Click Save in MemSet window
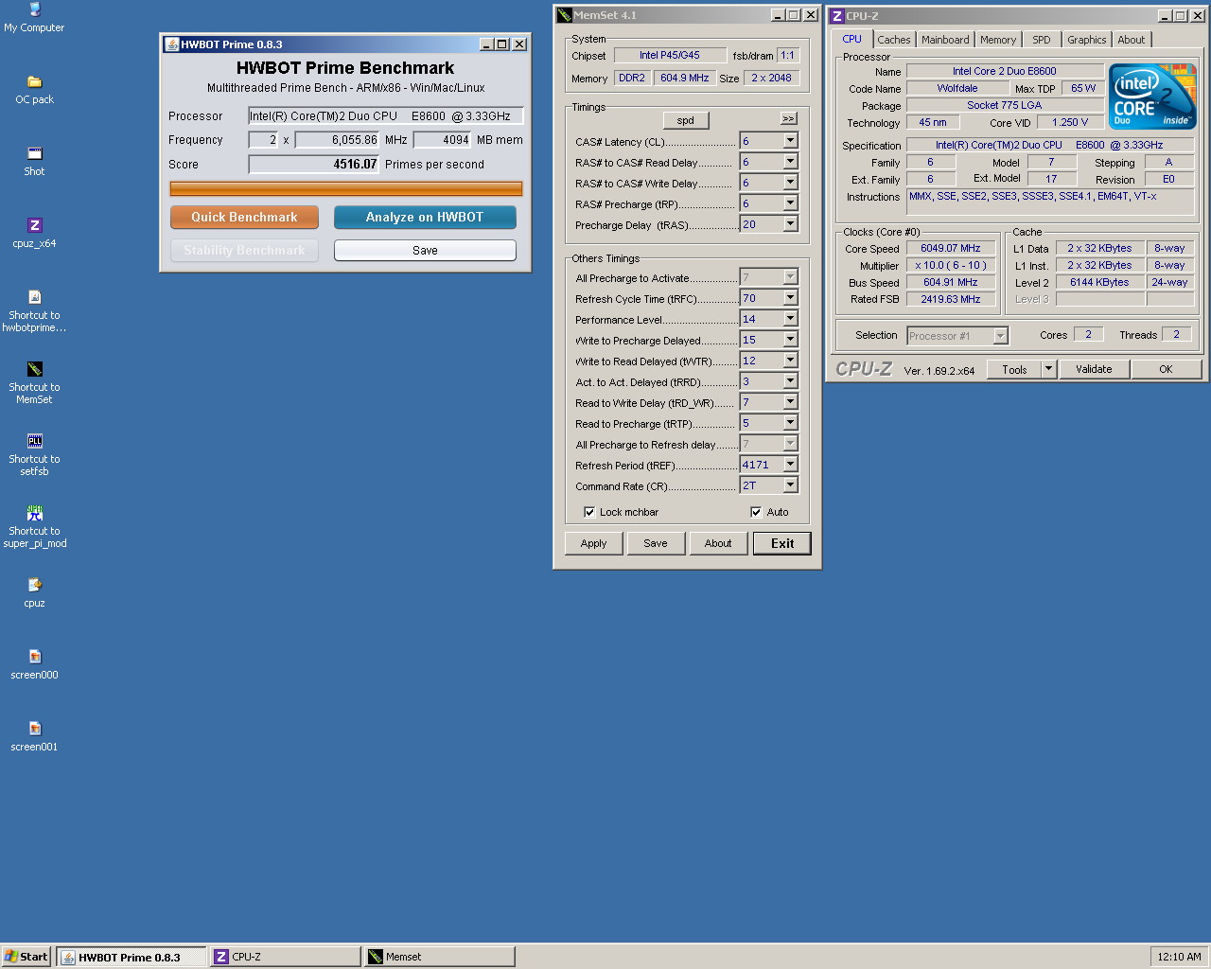Viewport: 1211px width, 969px height. tap(656, 543)
